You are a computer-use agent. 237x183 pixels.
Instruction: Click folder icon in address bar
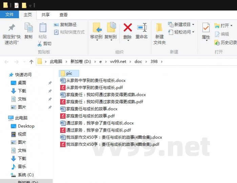pyautogui.click(x=40, y=62)
